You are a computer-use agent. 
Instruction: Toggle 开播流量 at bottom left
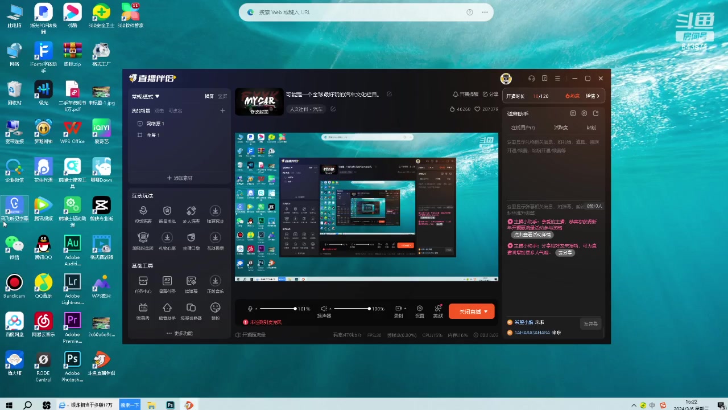pyautogui.click(x=250, y=335)
